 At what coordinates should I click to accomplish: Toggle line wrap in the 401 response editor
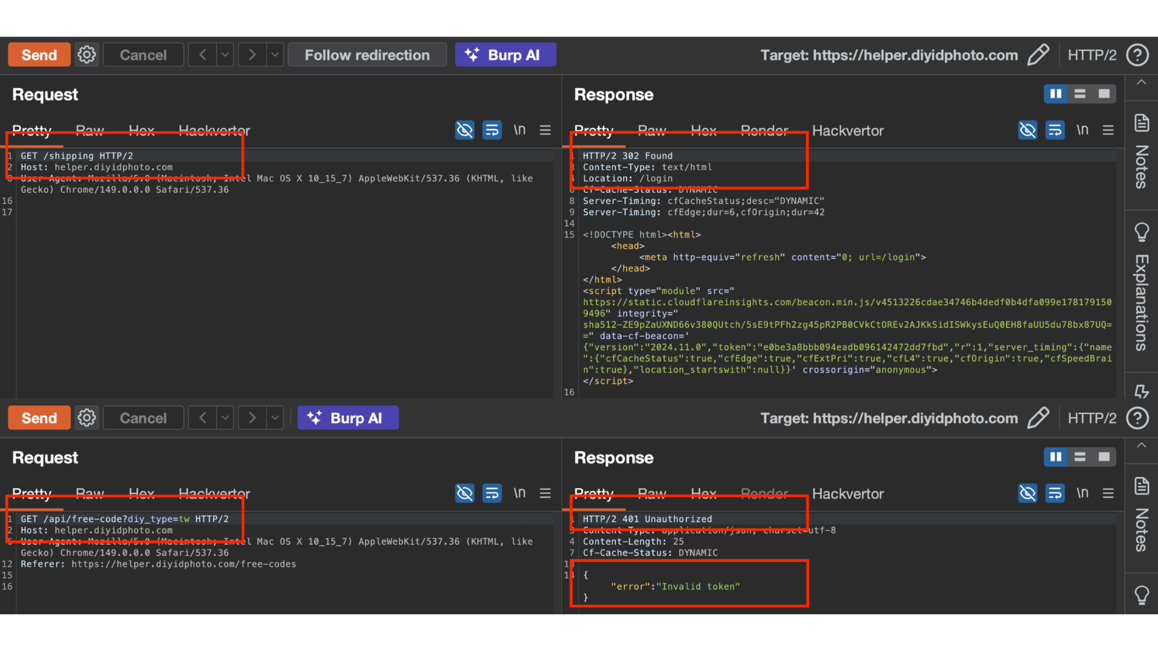pos(1055,493)
